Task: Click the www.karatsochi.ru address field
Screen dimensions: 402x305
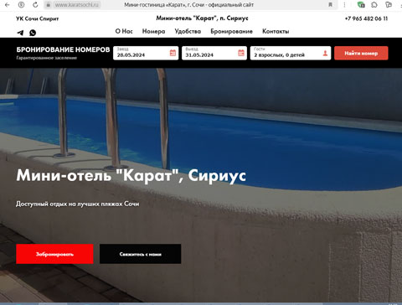Action: click(76, 5)
